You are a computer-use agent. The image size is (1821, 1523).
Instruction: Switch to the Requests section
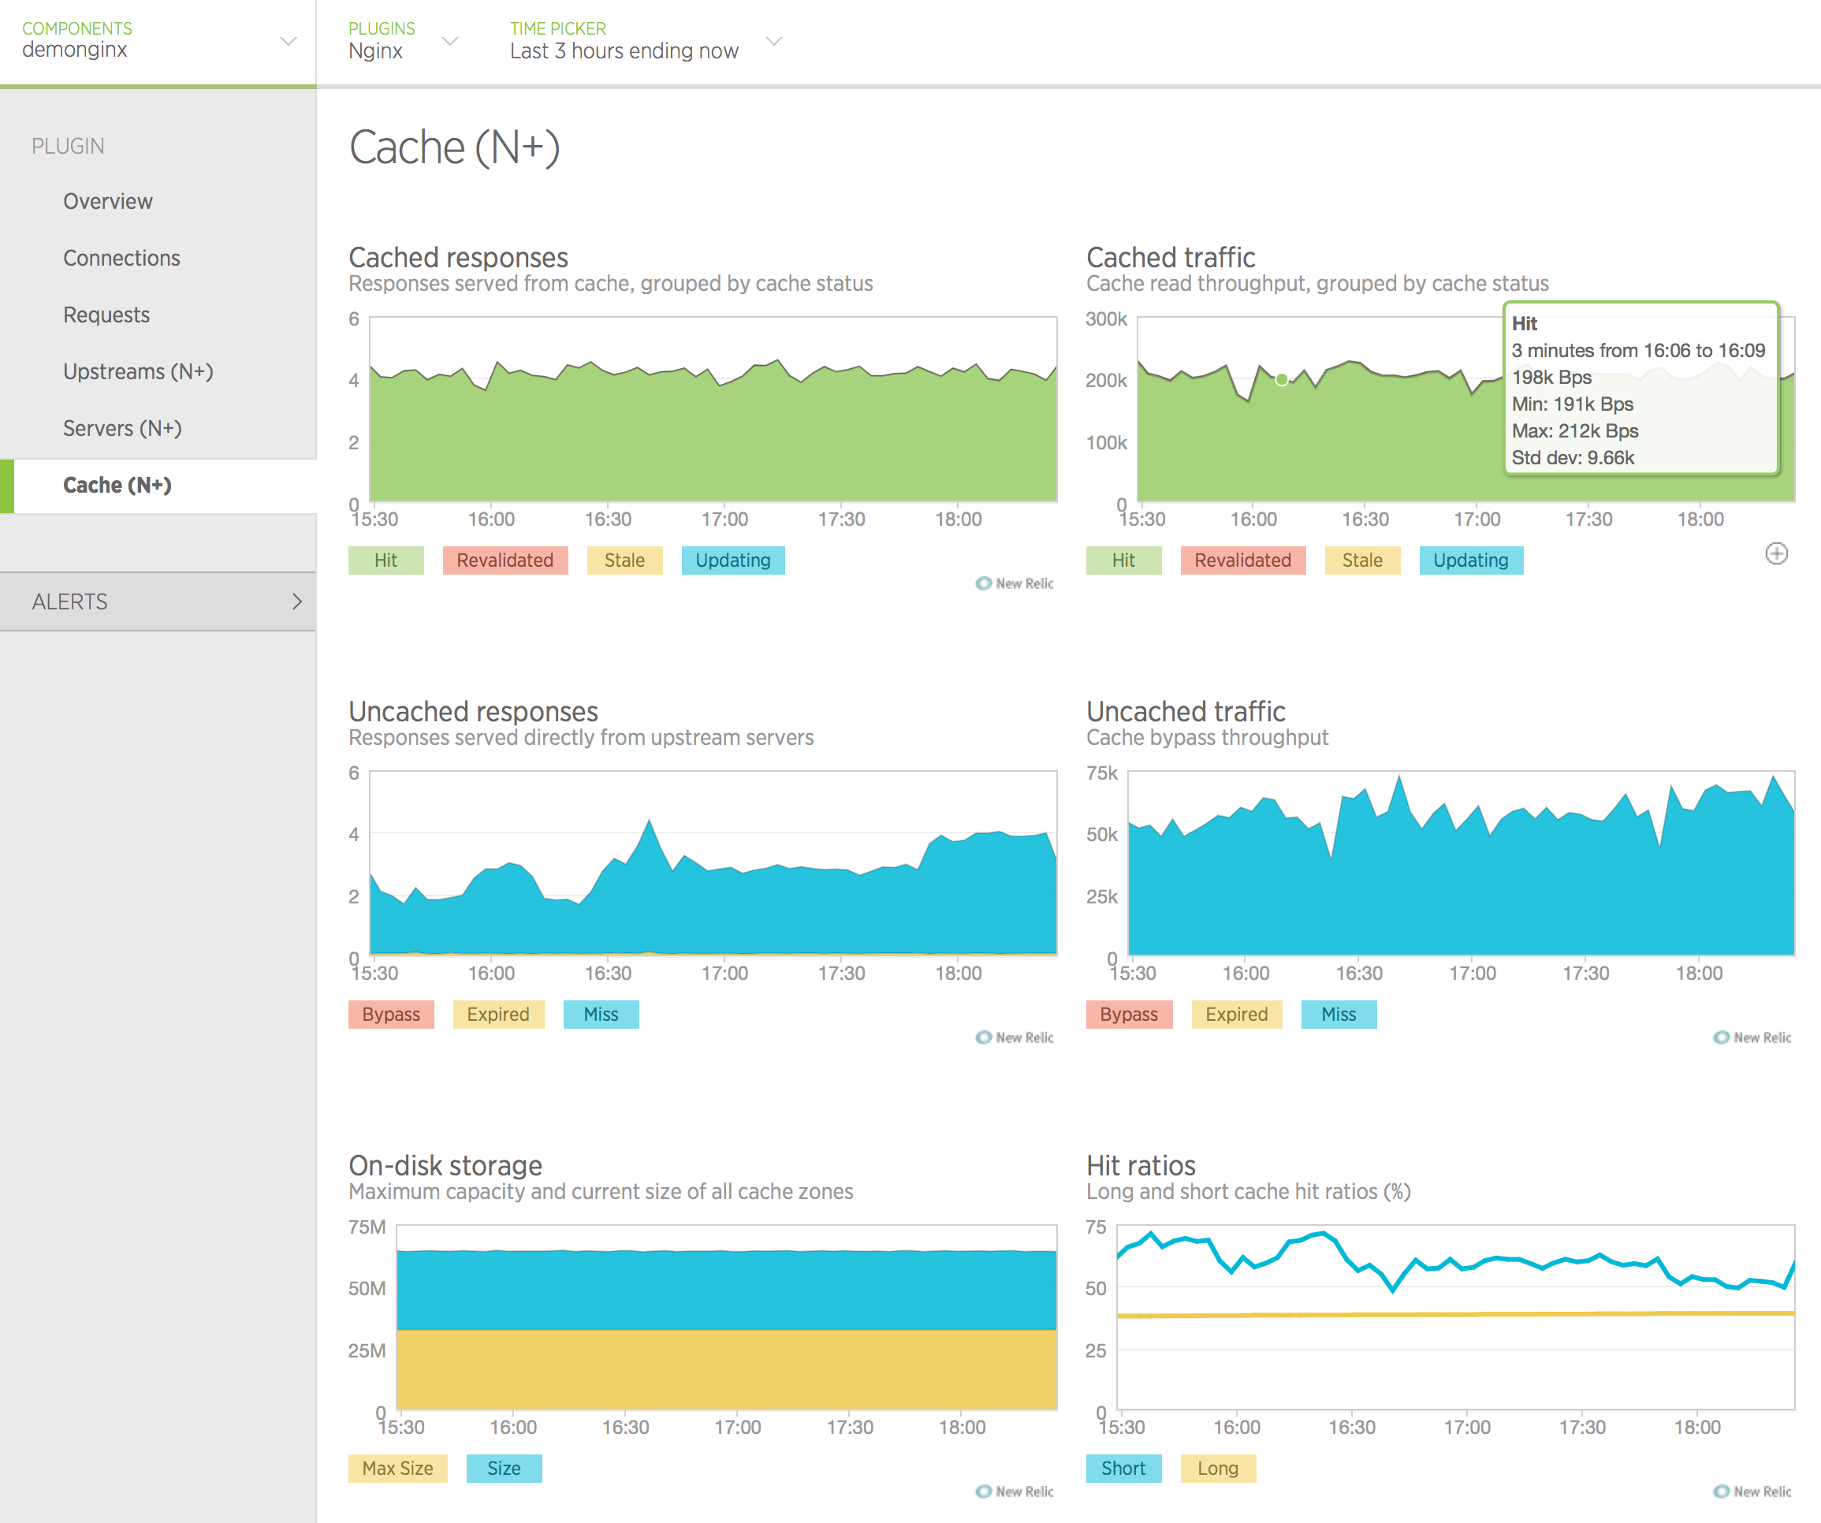pyautogui.click(x=106, y=315)
